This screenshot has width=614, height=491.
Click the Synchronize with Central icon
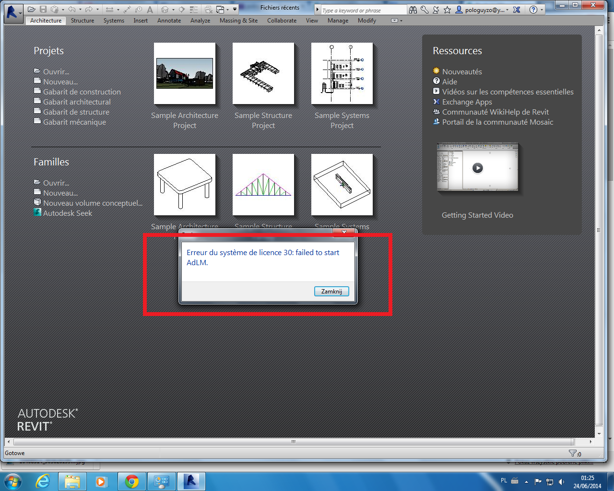(x=54, y=10)
